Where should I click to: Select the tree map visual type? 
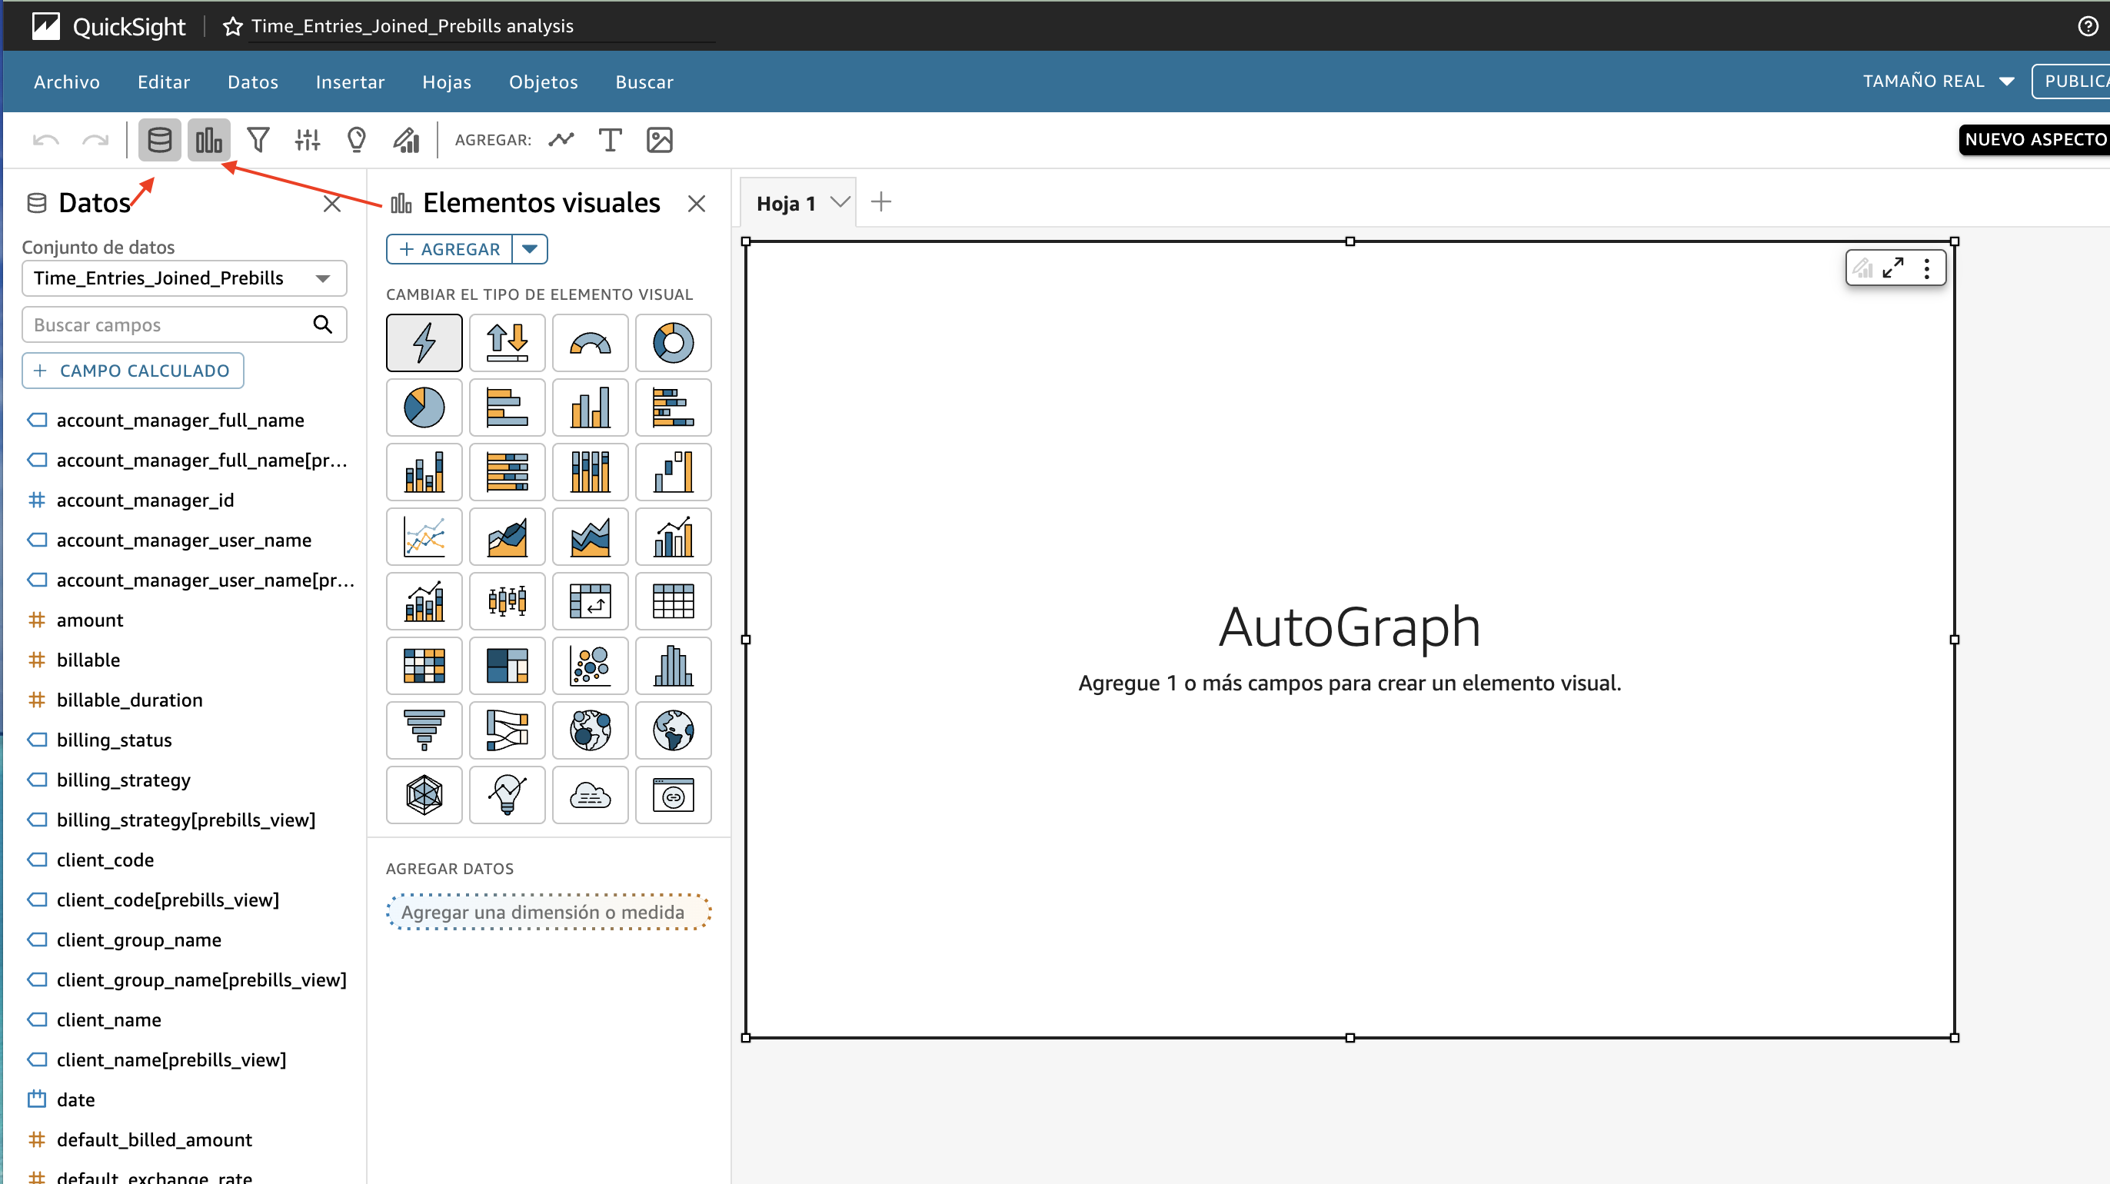pyautogui.click(x=507, y=666)
